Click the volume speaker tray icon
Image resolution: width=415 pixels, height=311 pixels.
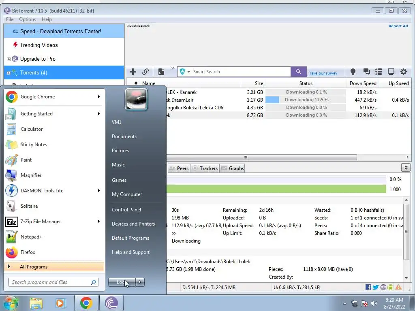coord(374,303)
